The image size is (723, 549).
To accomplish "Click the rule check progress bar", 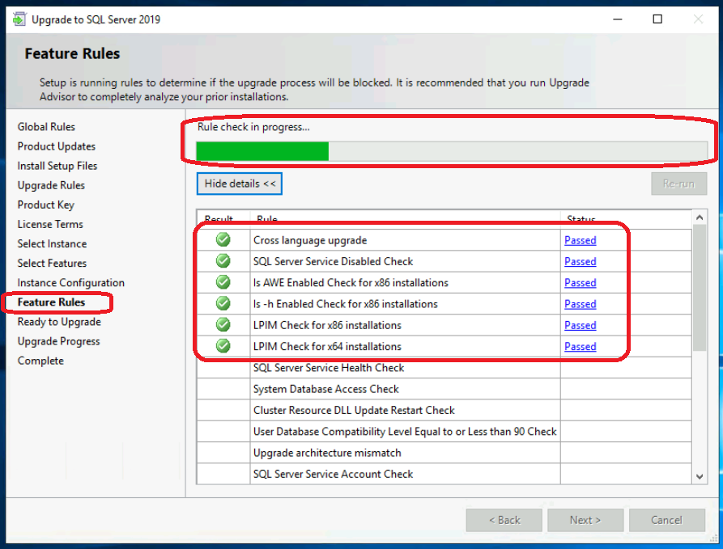I will [452, 151].
